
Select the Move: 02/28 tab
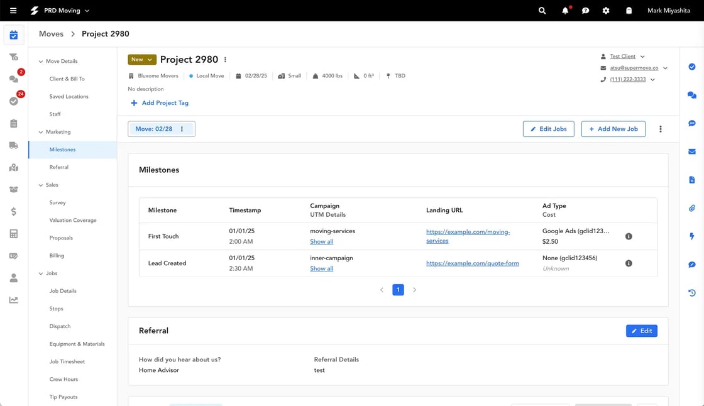pos(154,129)
